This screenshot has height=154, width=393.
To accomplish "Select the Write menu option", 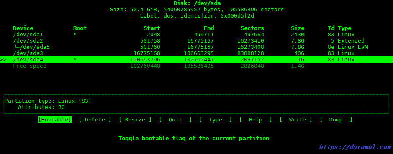I will pyautogui.click(x=296, y=120).
